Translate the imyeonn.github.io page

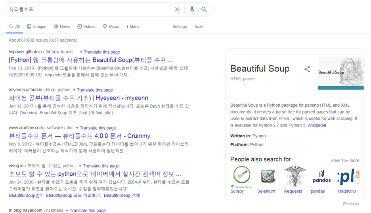[x=95, y=90]
